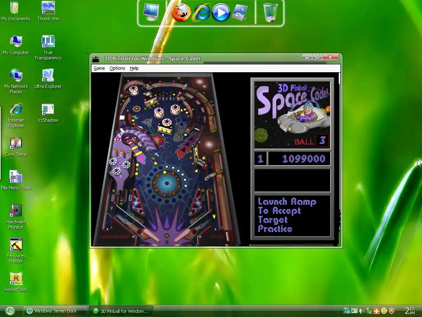
Task: Open the Help menu in 3D Pinball
Action: pyautogui.click(x=134, y=68)
